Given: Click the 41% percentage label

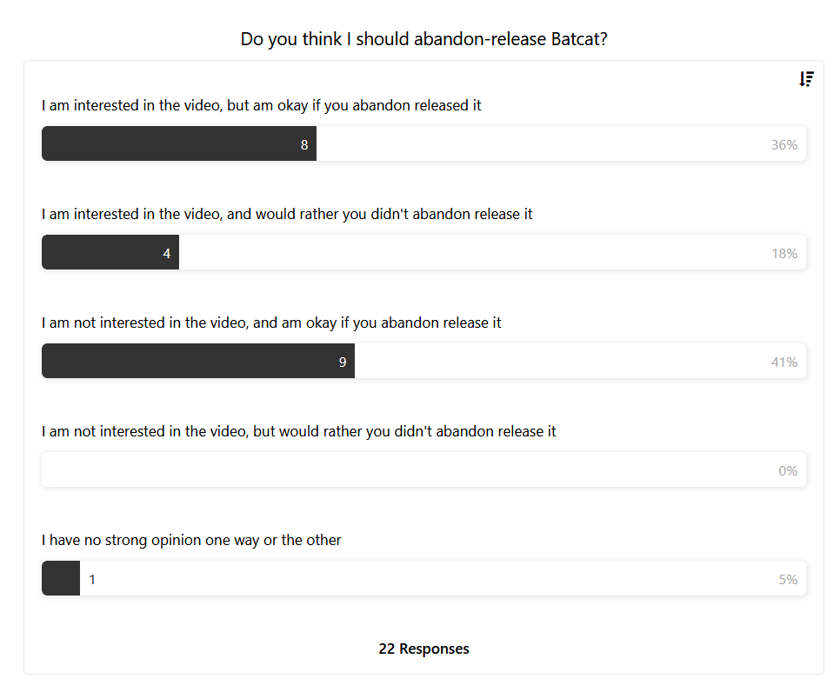Looking at the screenshot, I should 784,363.
